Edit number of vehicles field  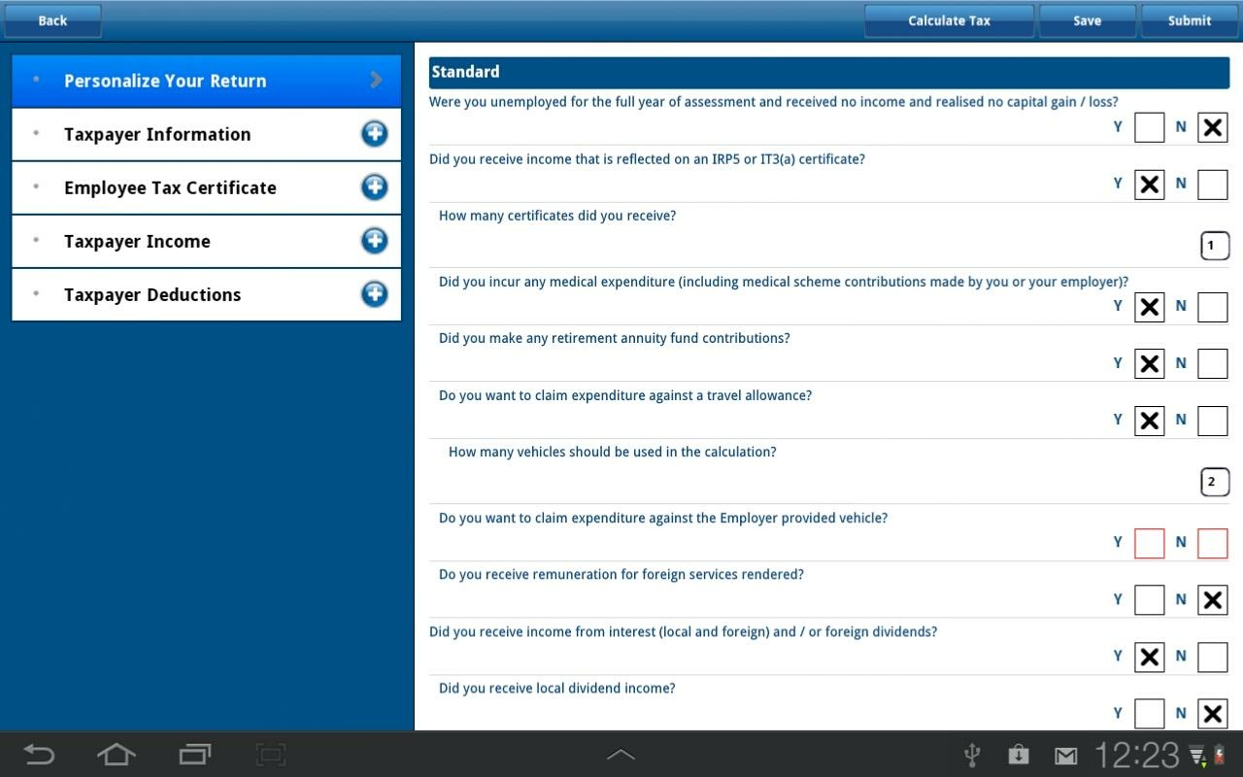tap(1214, 482)
